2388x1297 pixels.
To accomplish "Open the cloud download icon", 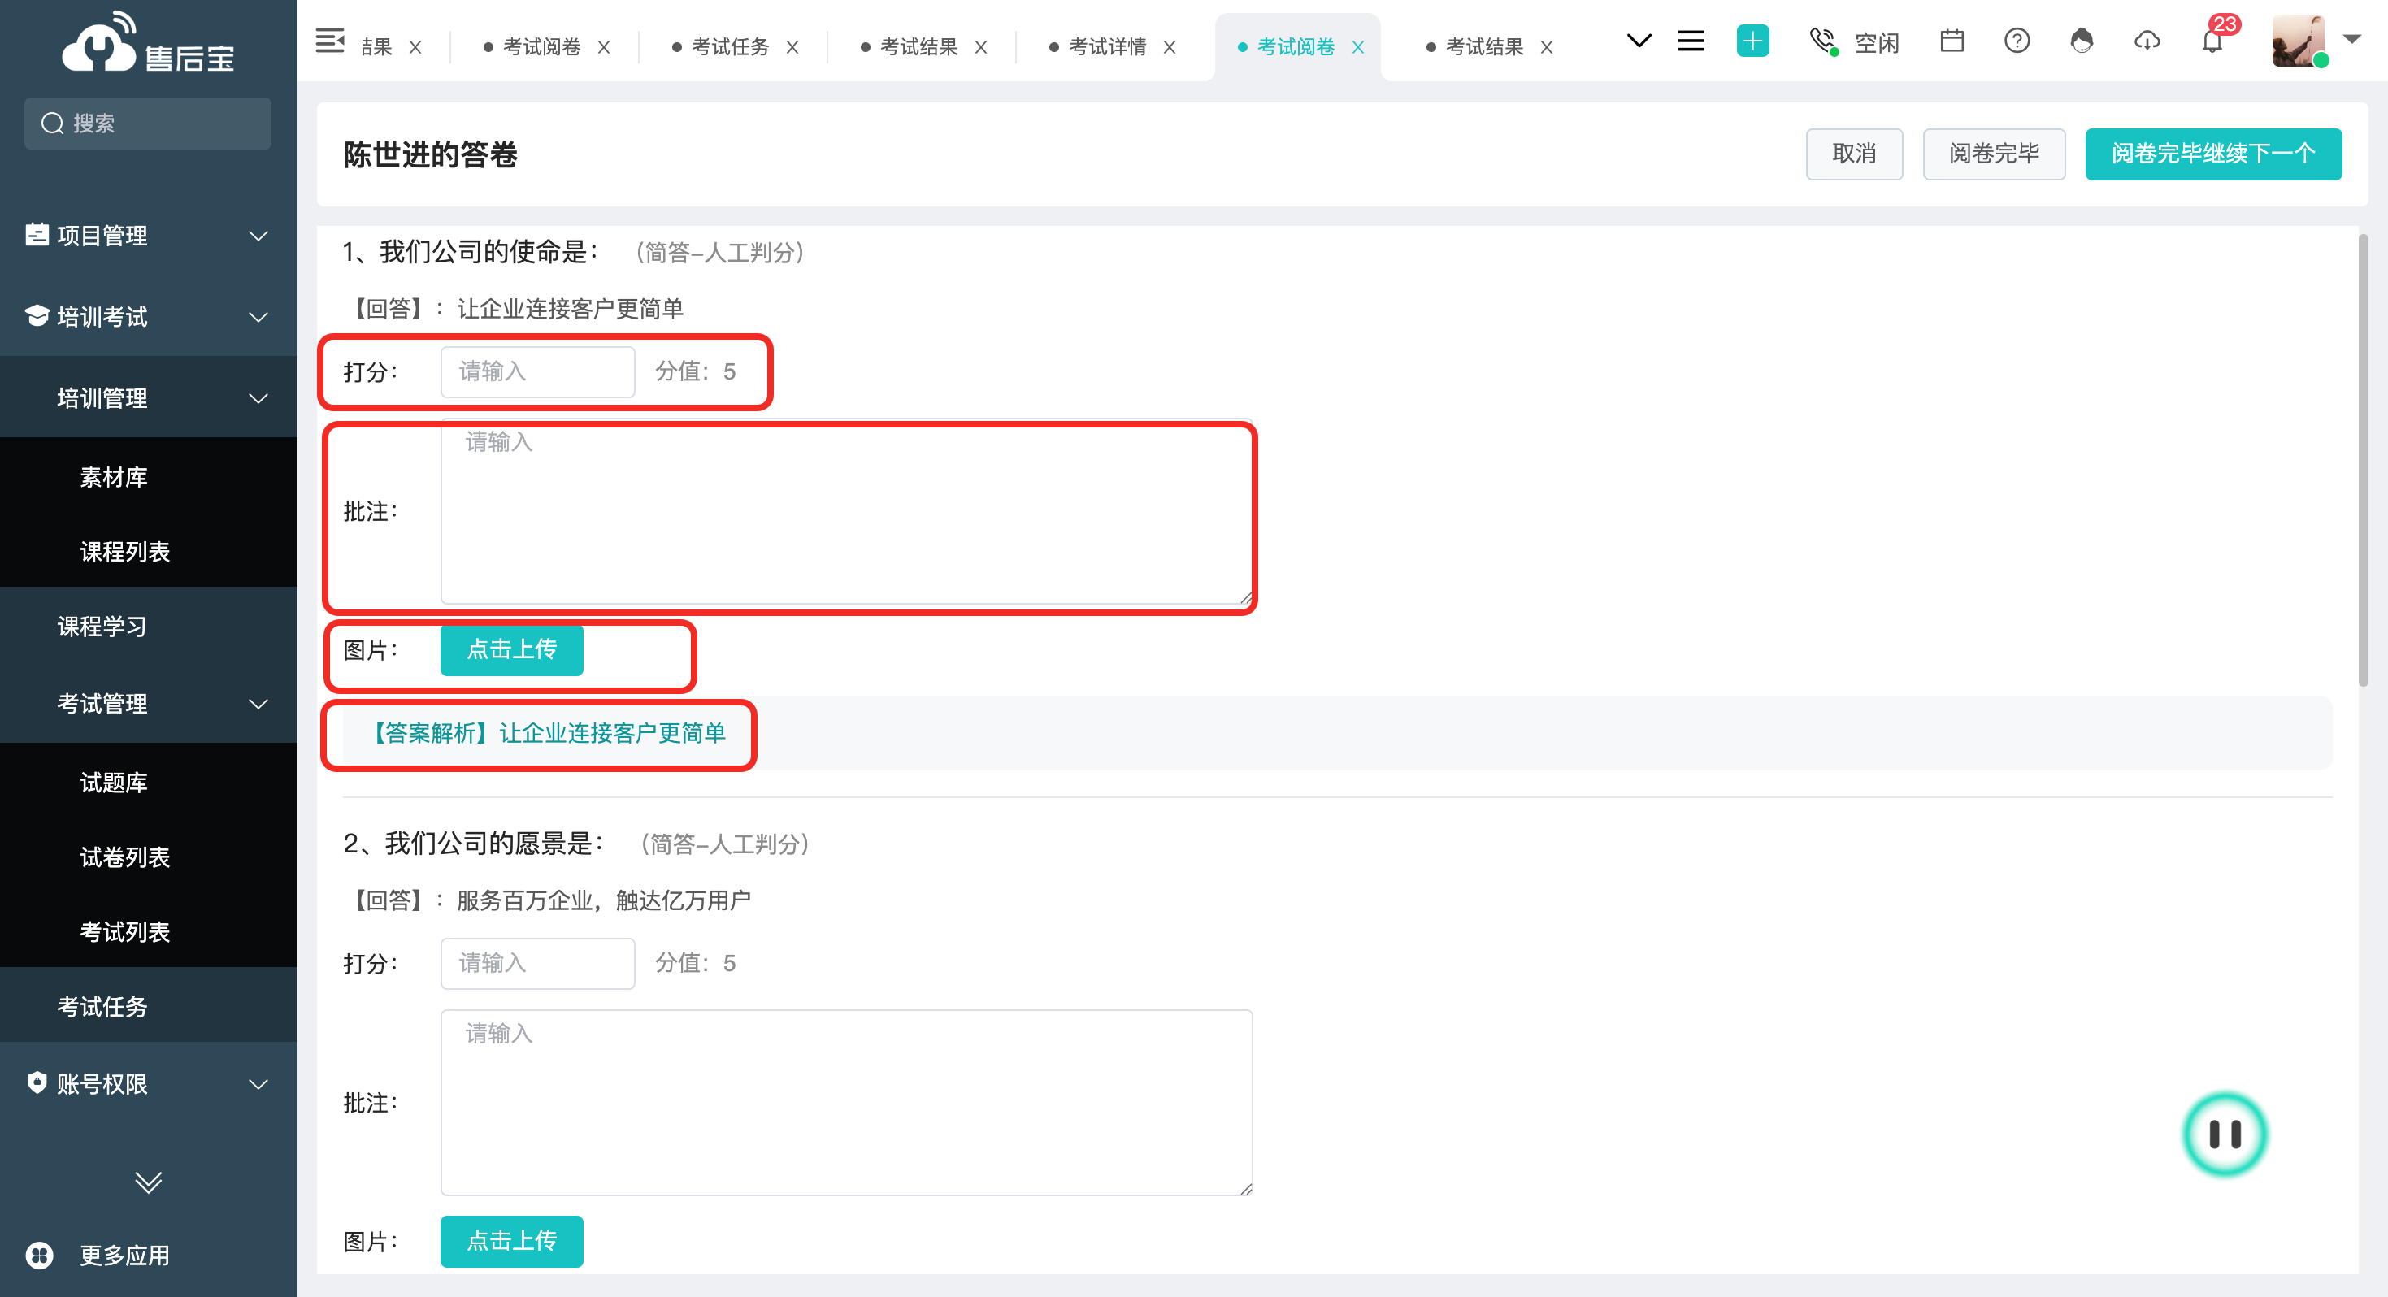I will [2147, 41].
